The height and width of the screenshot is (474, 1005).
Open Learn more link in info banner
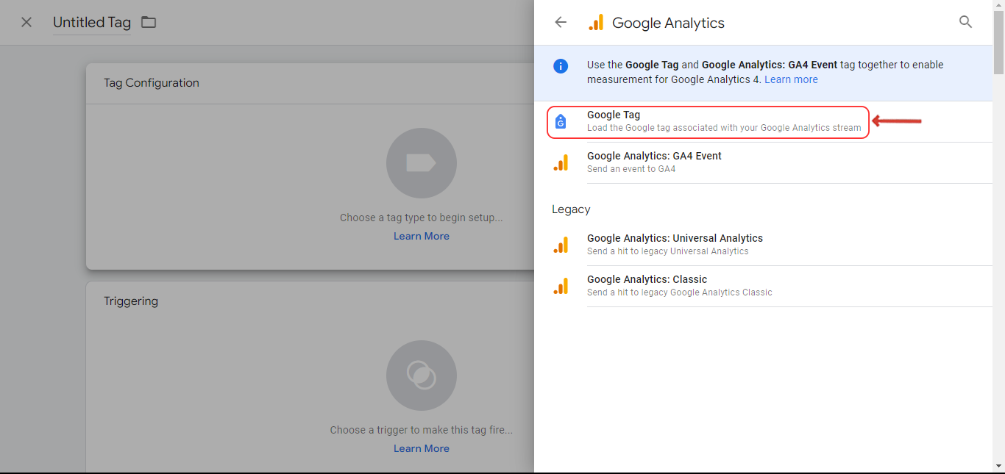coord(791,79)
